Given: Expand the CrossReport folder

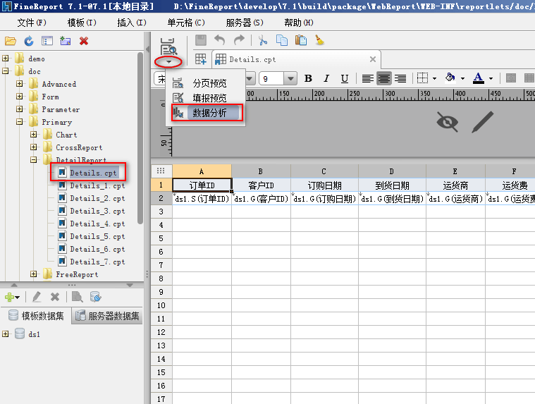Looking at the screenshot, I should [x=33, y=147].
